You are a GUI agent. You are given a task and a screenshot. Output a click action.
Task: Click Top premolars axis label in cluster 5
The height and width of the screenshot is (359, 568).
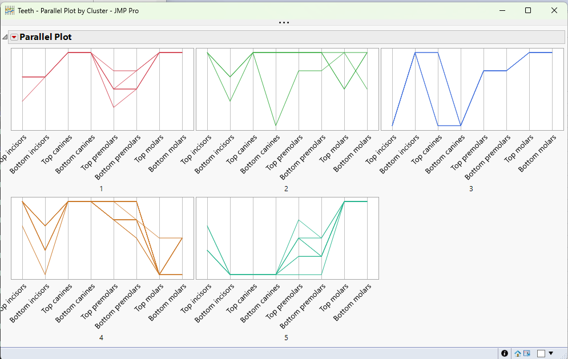[x=284, y=301]
